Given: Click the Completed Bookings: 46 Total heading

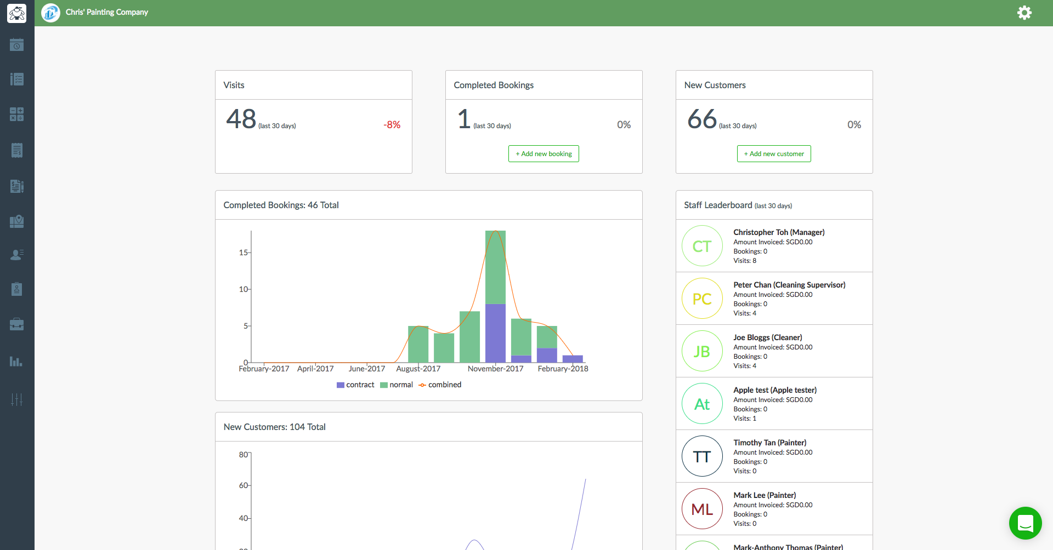Looking at the screenshot, I should point(281,205).
